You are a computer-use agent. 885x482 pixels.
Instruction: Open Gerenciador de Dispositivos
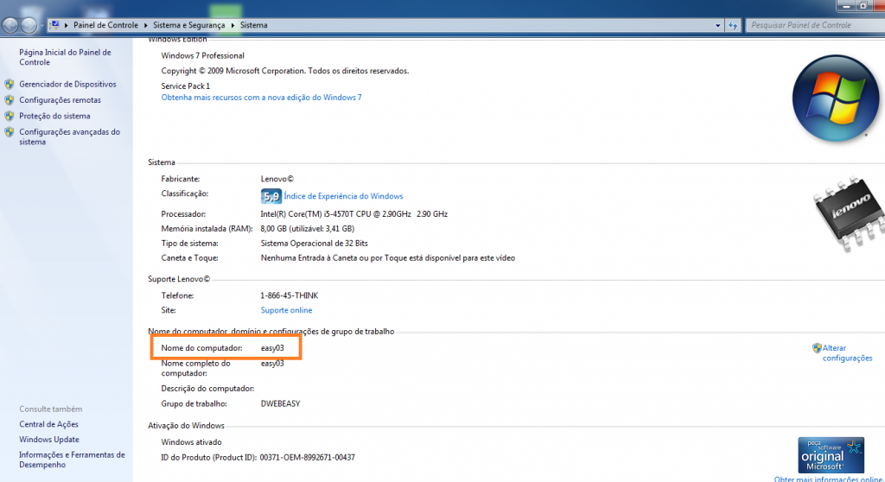tap(67, 84)
